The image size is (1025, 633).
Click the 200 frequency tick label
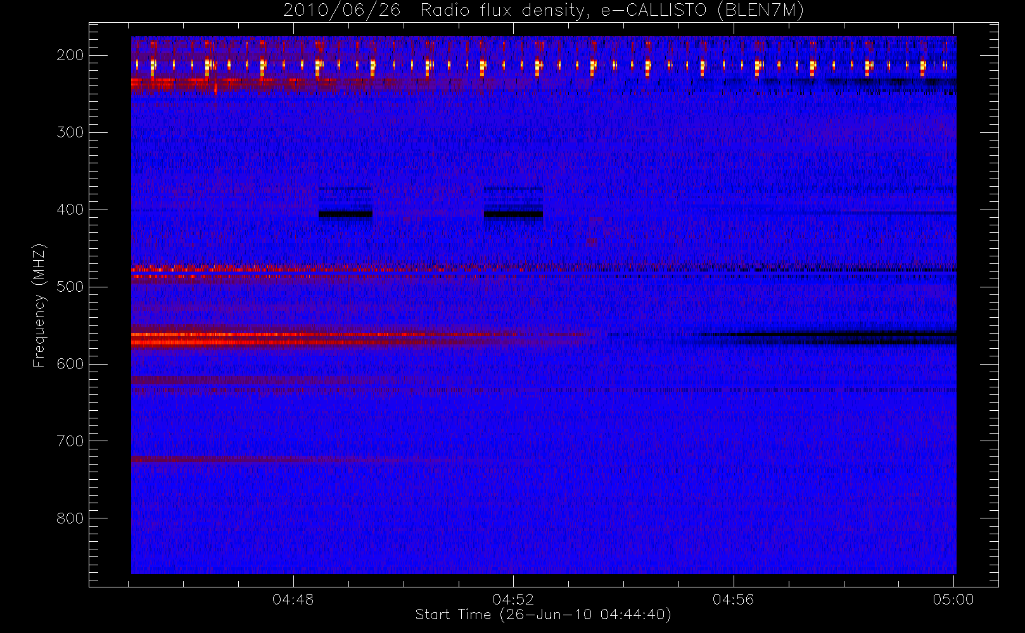(x=70, y=55)
